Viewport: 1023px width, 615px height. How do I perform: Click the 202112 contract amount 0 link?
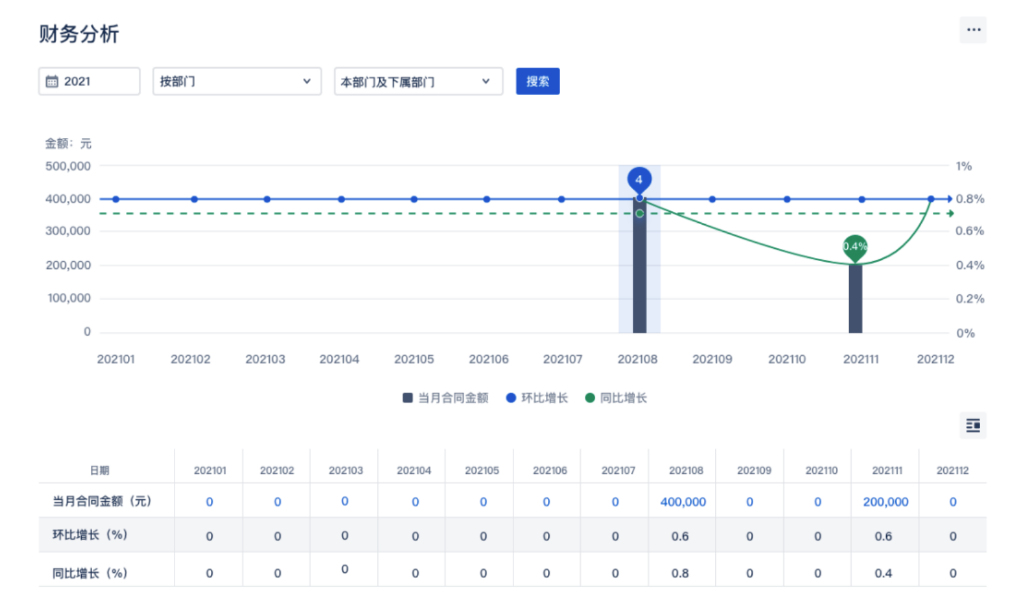tap(953, 502)
